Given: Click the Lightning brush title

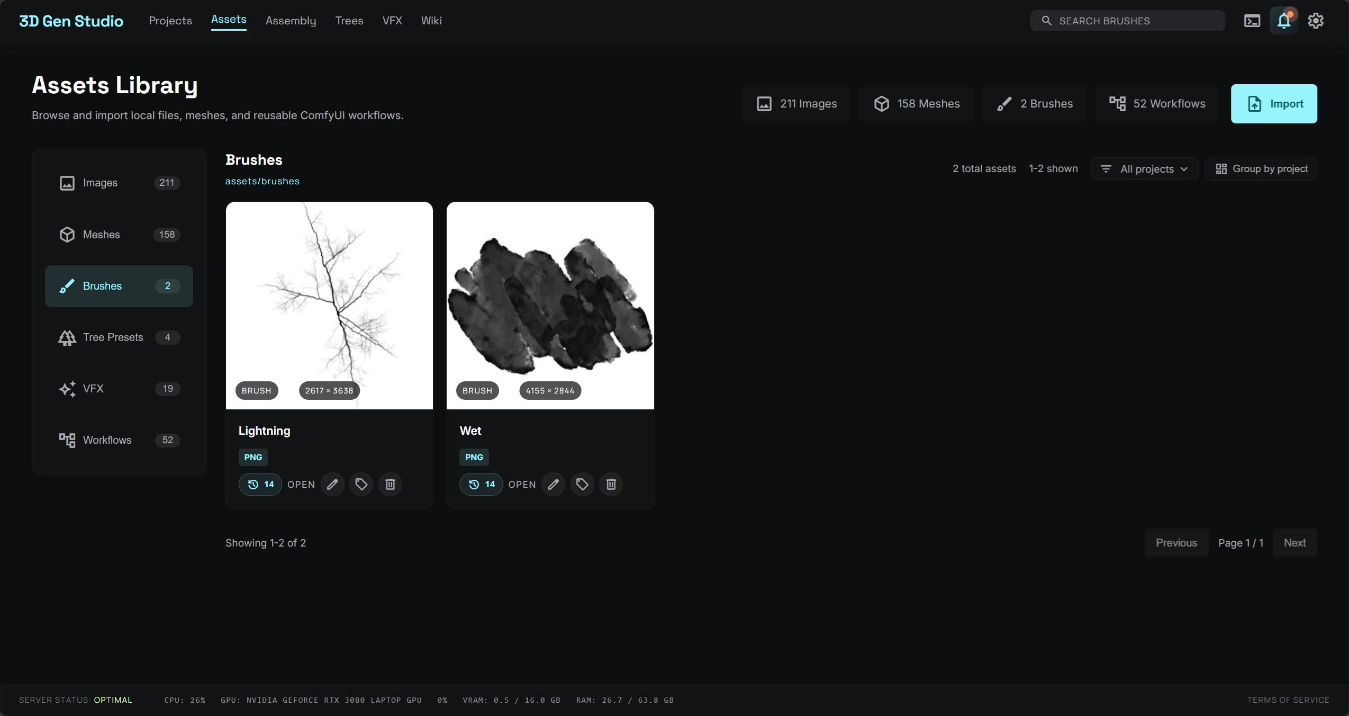Looking at the screenshot, I should [264, 431].
